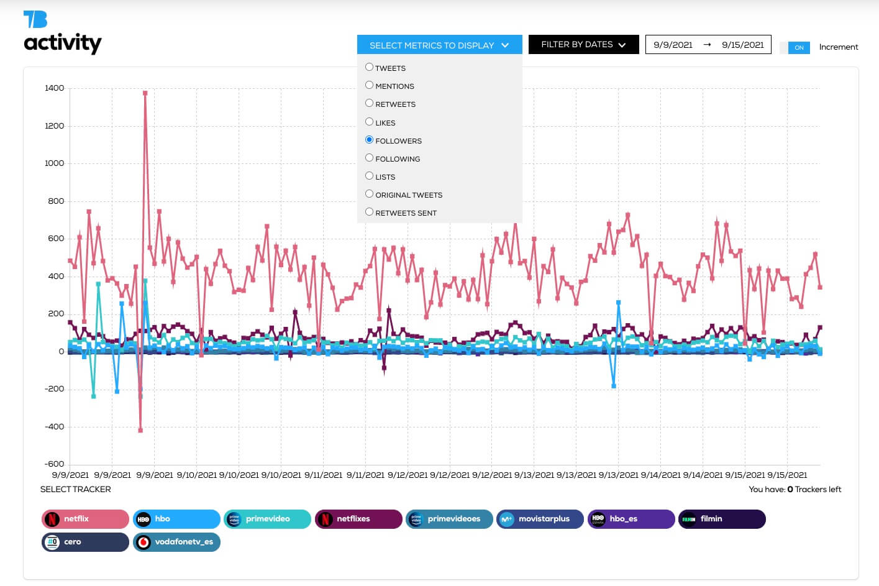The image size is (879, 586).
Task: Select the Followers metric radio button
Action: click(369, 140)
